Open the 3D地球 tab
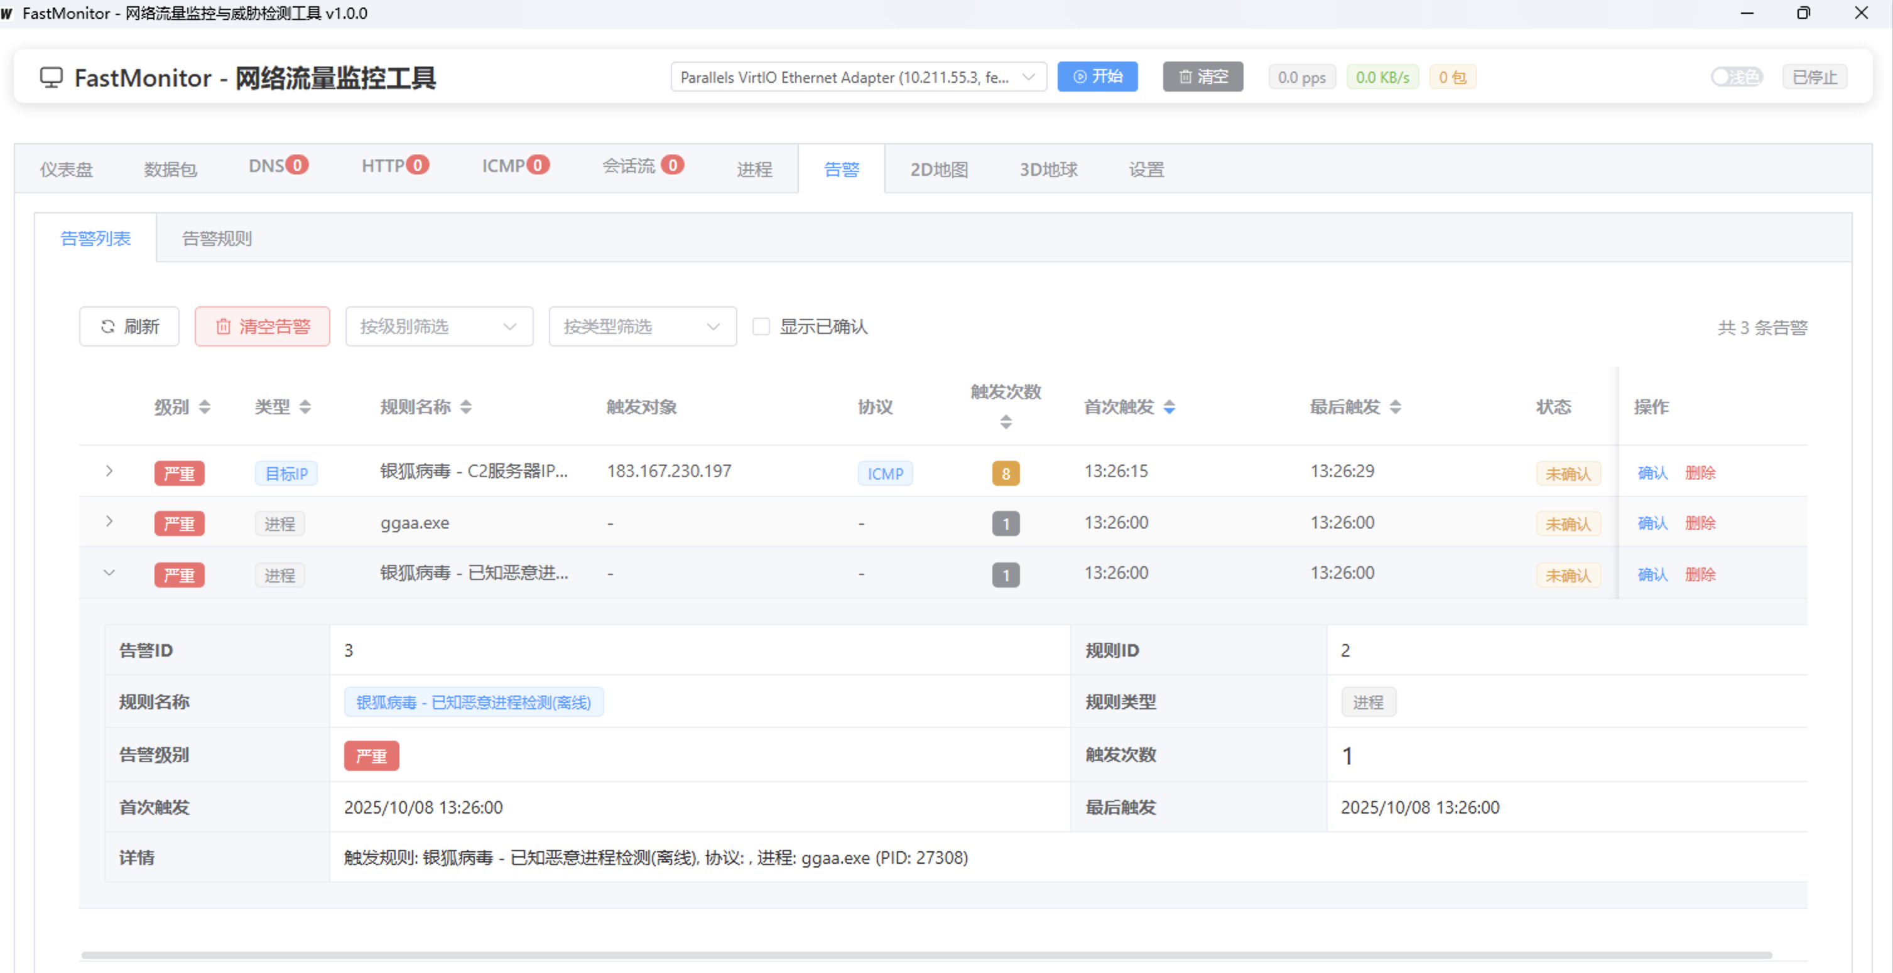 (1048, 169)
